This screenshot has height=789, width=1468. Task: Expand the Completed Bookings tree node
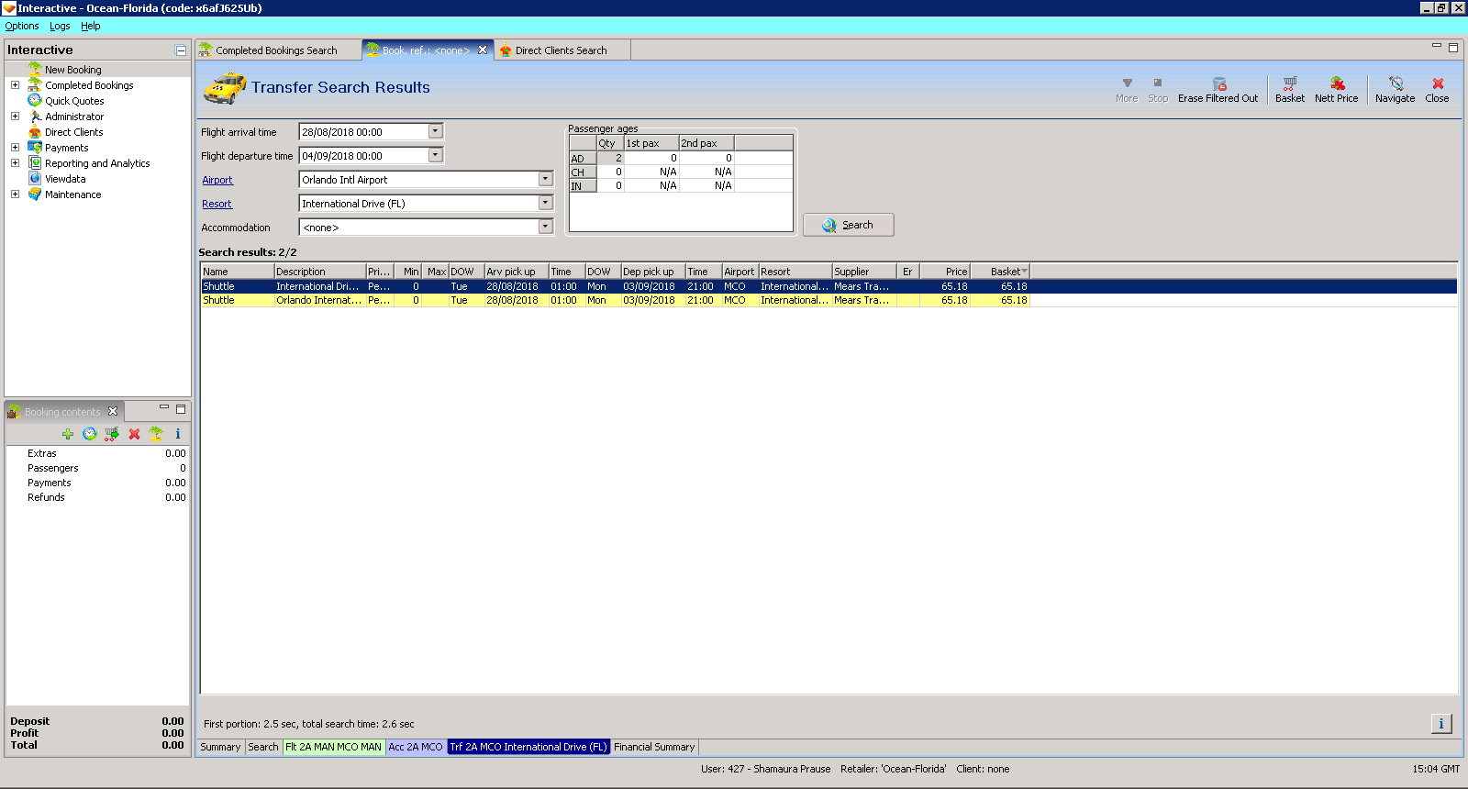point(15,85)
